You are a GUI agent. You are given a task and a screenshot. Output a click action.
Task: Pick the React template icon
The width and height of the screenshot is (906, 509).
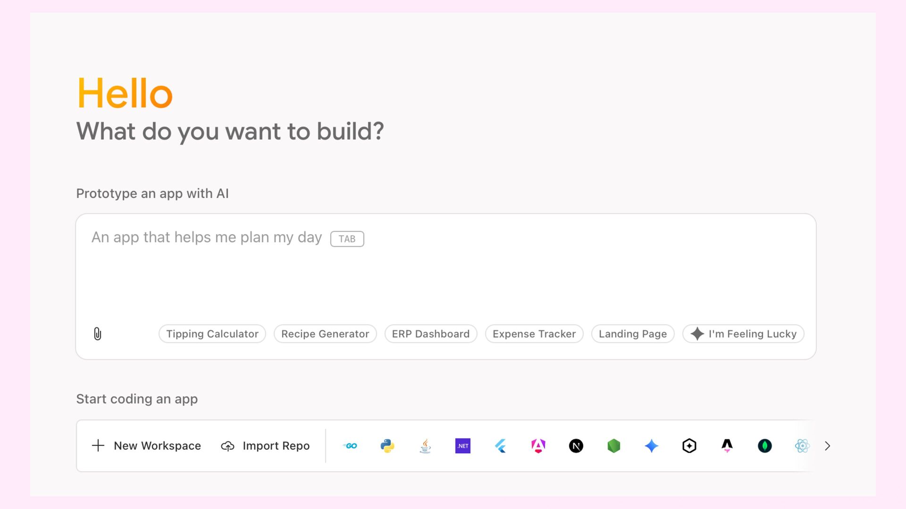coord(802,446)
